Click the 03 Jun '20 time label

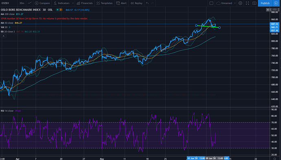tap(196, 158)
